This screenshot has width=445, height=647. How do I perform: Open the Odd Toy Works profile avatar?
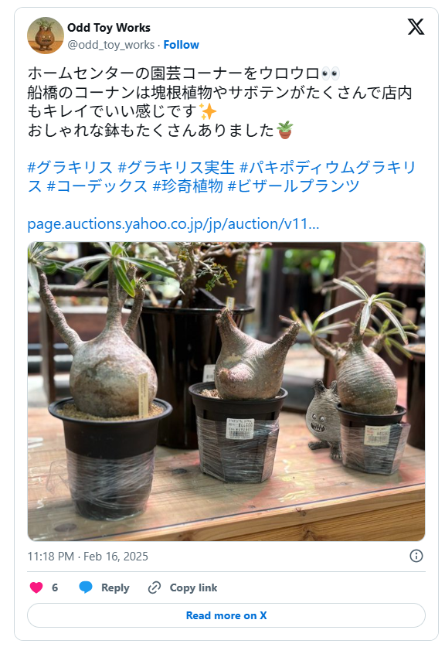click(46, 36)
